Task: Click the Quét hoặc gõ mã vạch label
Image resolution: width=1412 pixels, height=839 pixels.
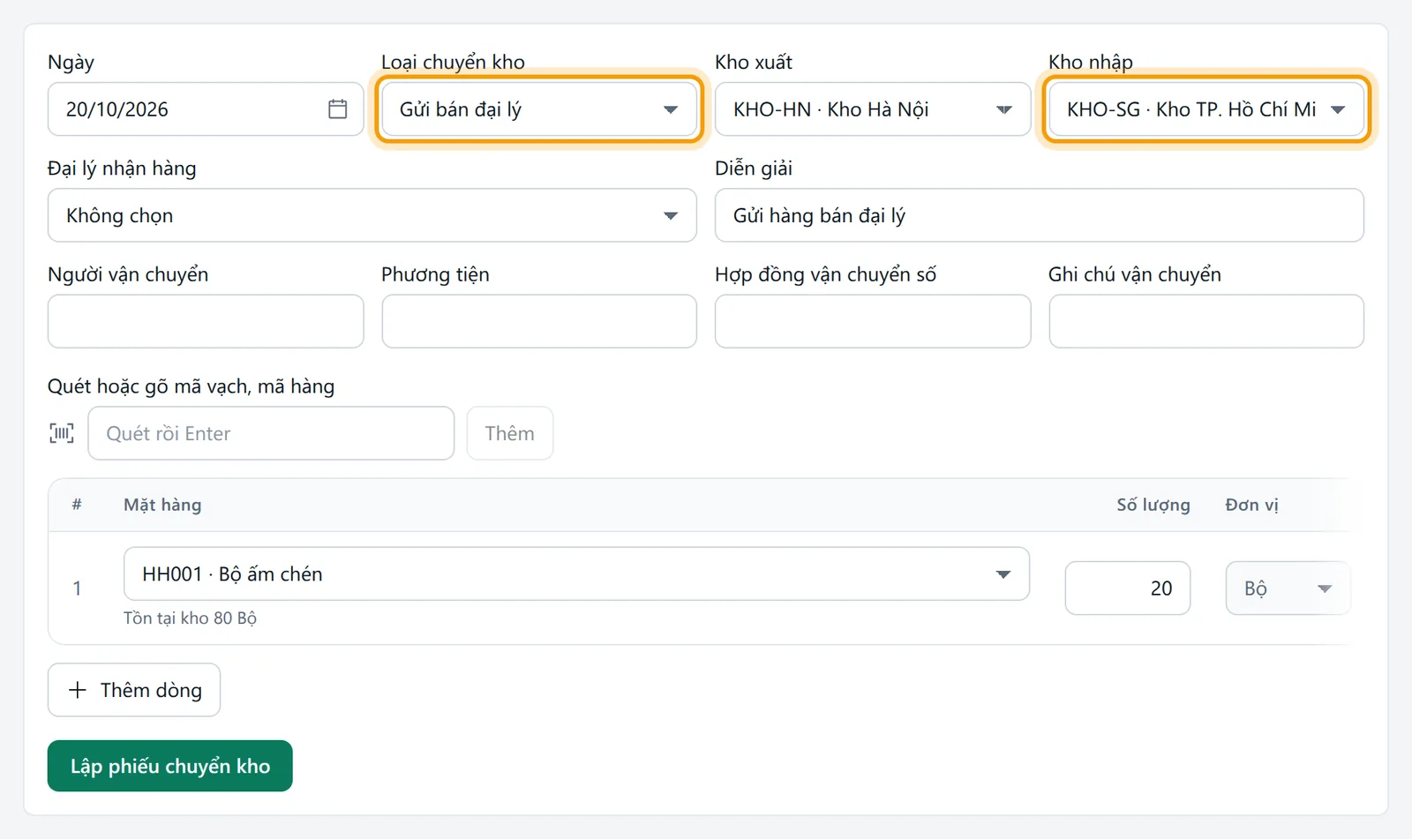Action: pyautogui.click(x=192, y=386)
